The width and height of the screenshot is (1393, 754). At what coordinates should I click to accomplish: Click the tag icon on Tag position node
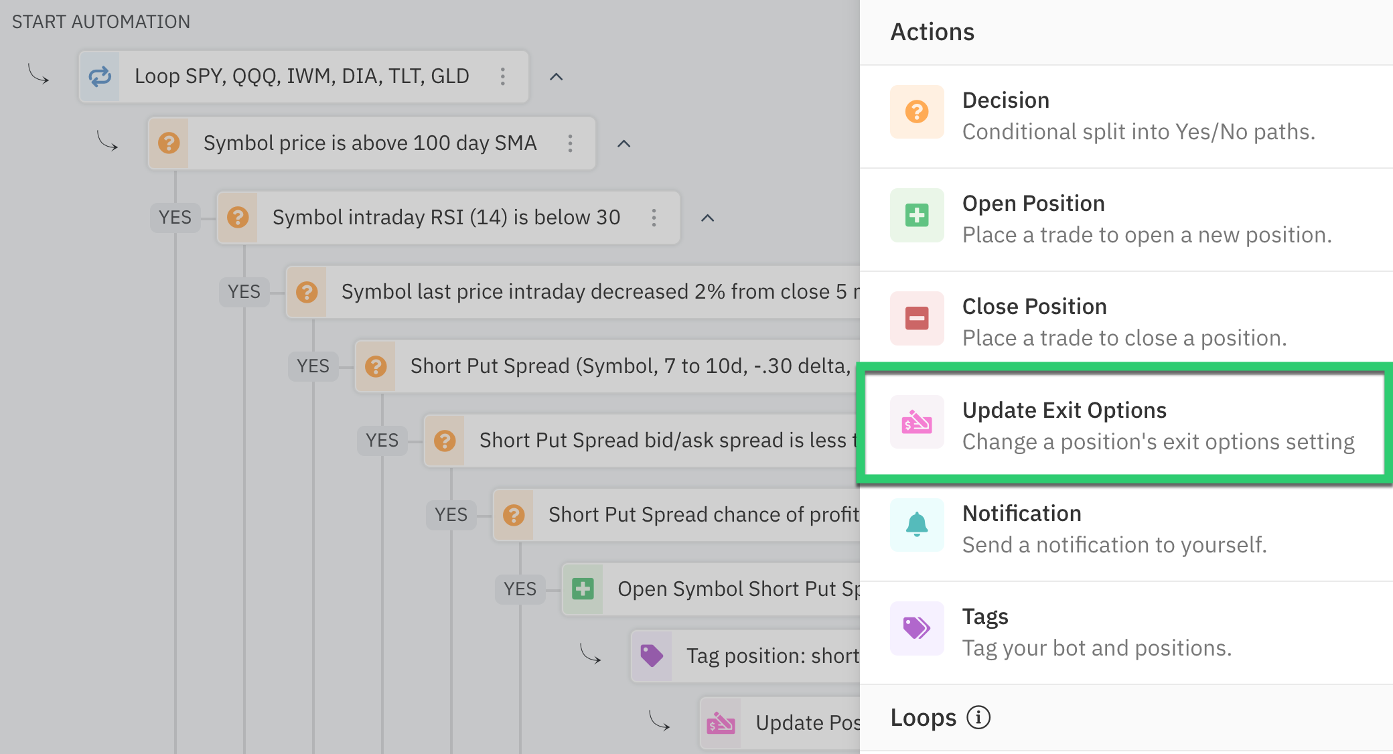pyautogui.click(x=652, y=656)
